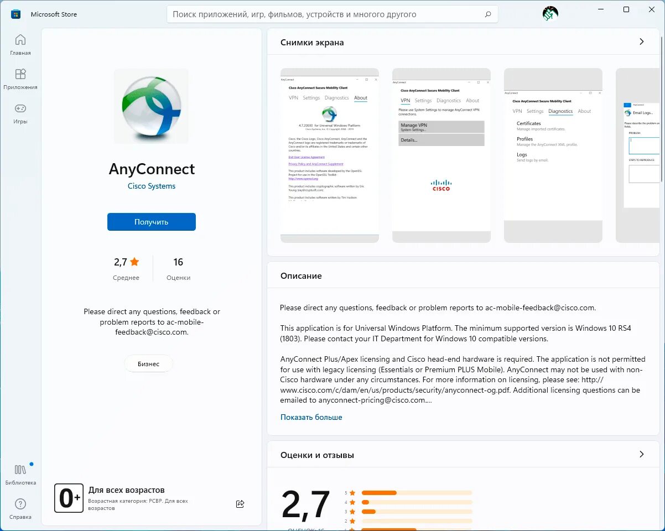Click the 0+ age rating badge

point(69,498)
